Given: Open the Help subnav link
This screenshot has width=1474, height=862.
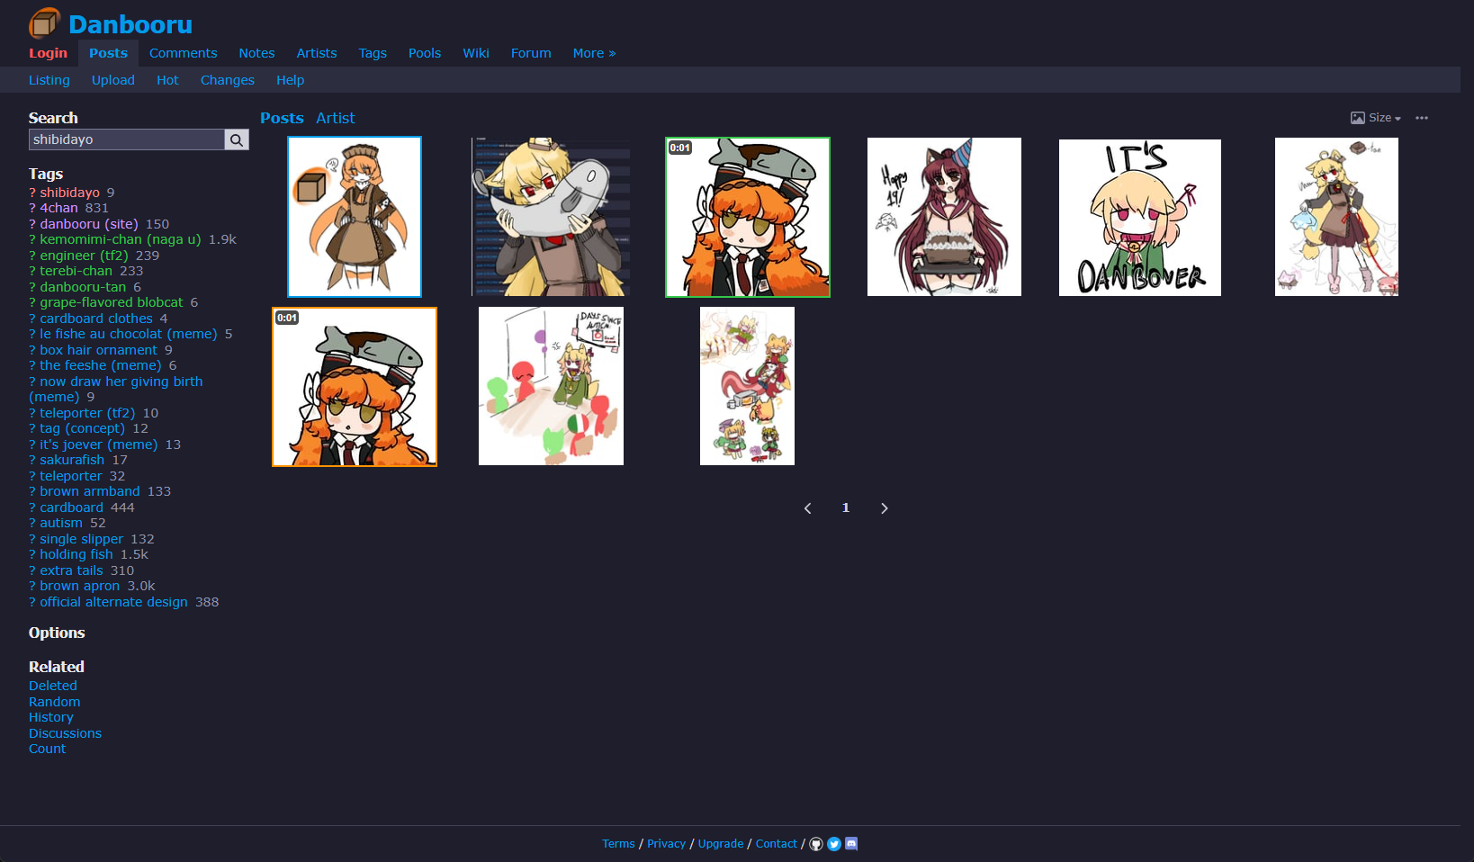Looking at the screenshot, I should [x=290, y=80].
